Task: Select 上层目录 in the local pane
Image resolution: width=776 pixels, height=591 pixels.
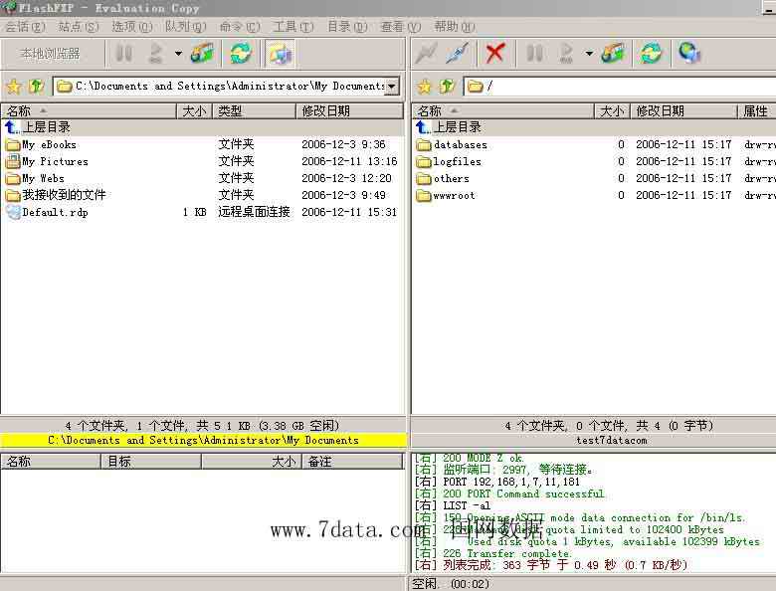Action: click(202, 127)
